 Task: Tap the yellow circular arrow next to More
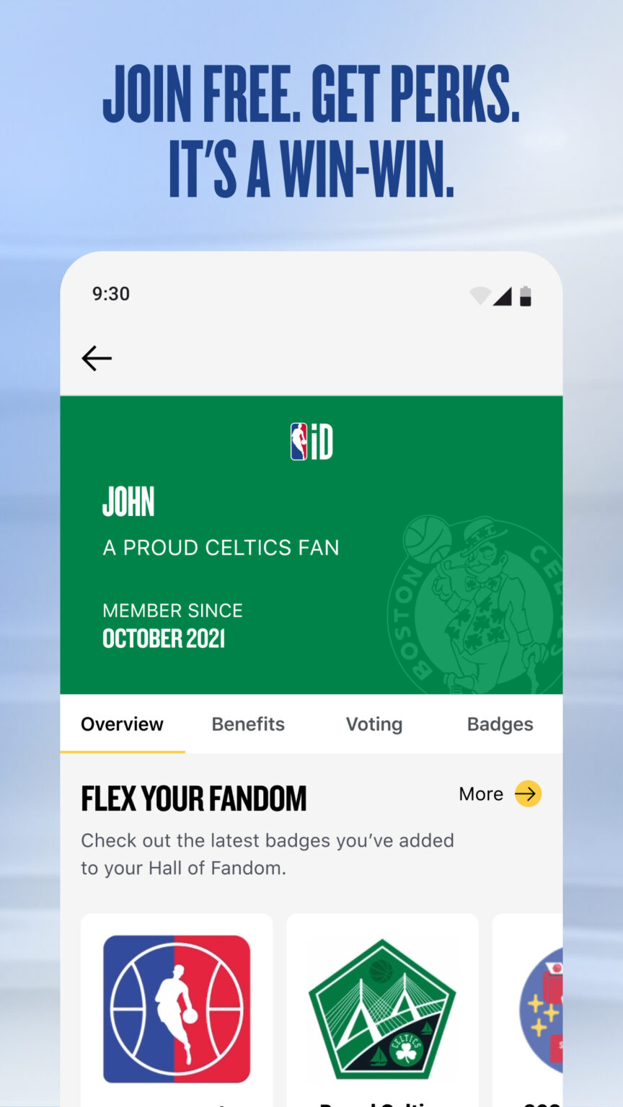pyautogui.click(x=527, y=793)
